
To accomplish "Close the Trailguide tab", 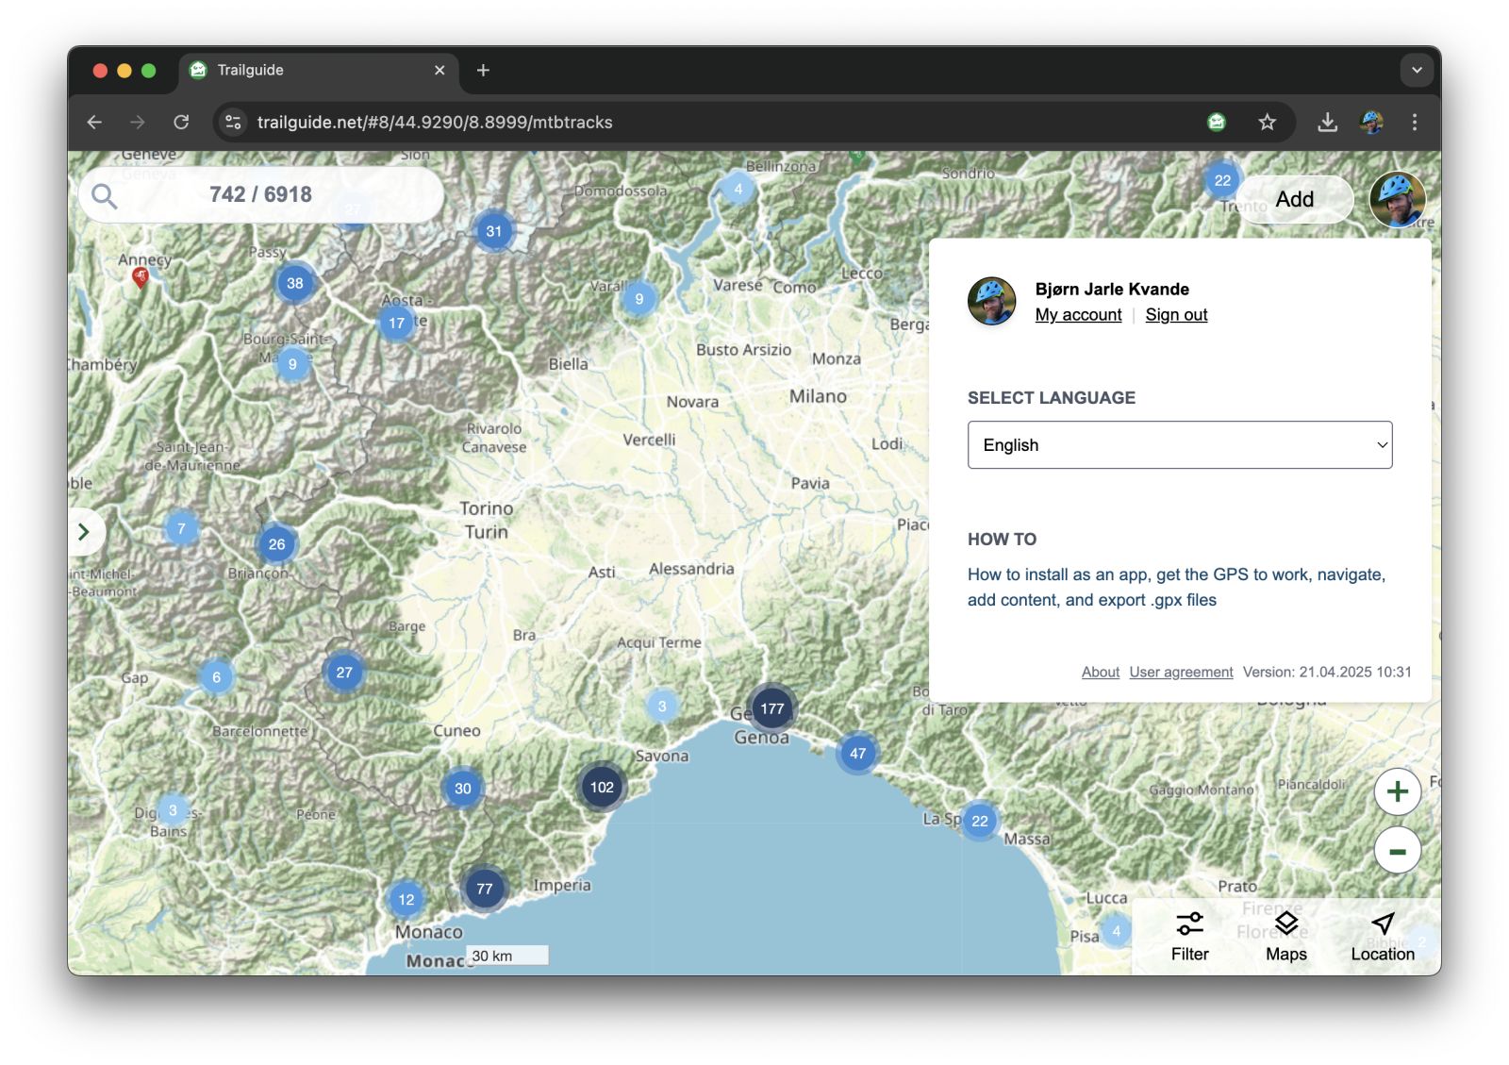I will click(x=439, y=70).
